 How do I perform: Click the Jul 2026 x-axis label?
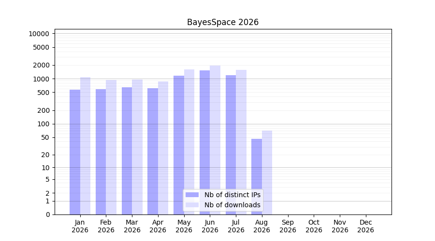(236, 226)
